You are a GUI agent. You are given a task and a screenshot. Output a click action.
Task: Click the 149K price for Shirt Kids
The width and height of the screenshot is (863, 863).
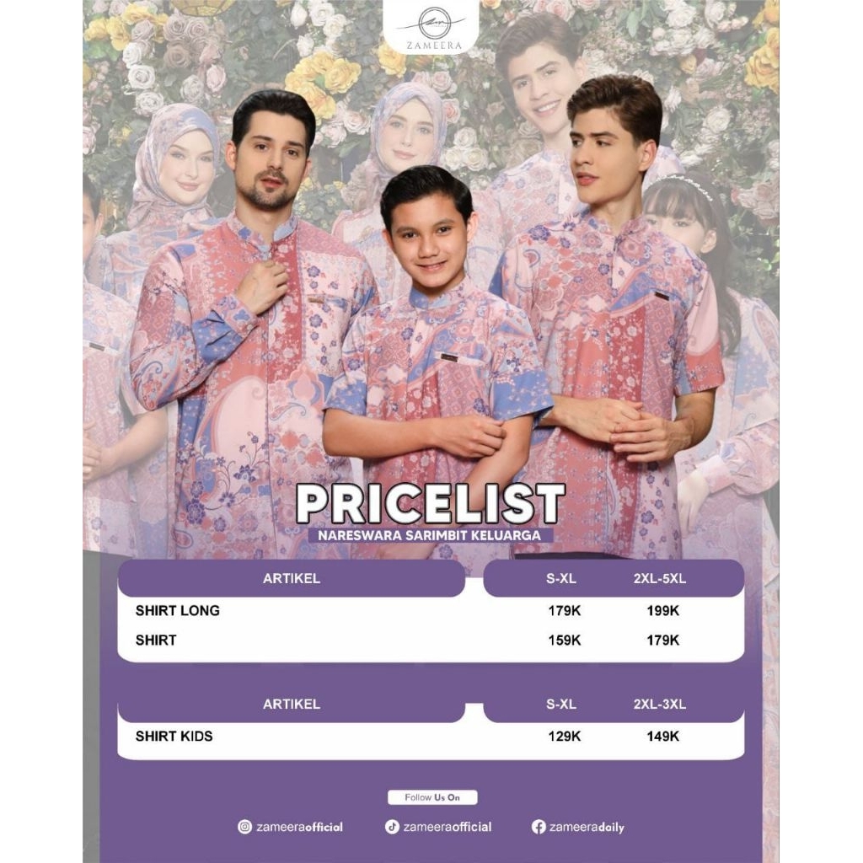pos(662,737)
